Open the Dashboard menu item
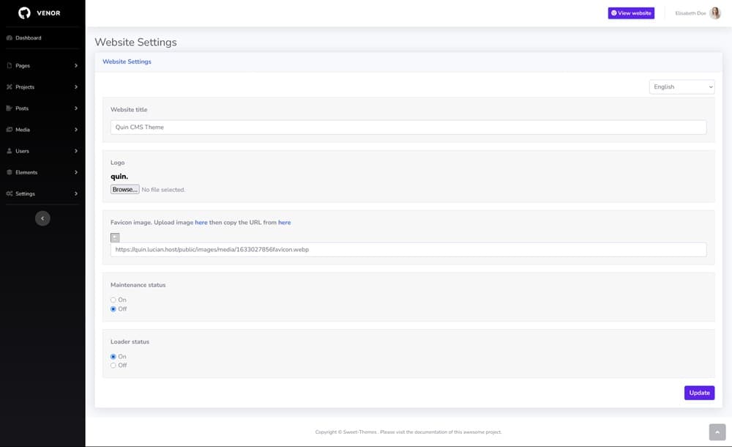The image size is (732, 447). (x=29, y=38)
